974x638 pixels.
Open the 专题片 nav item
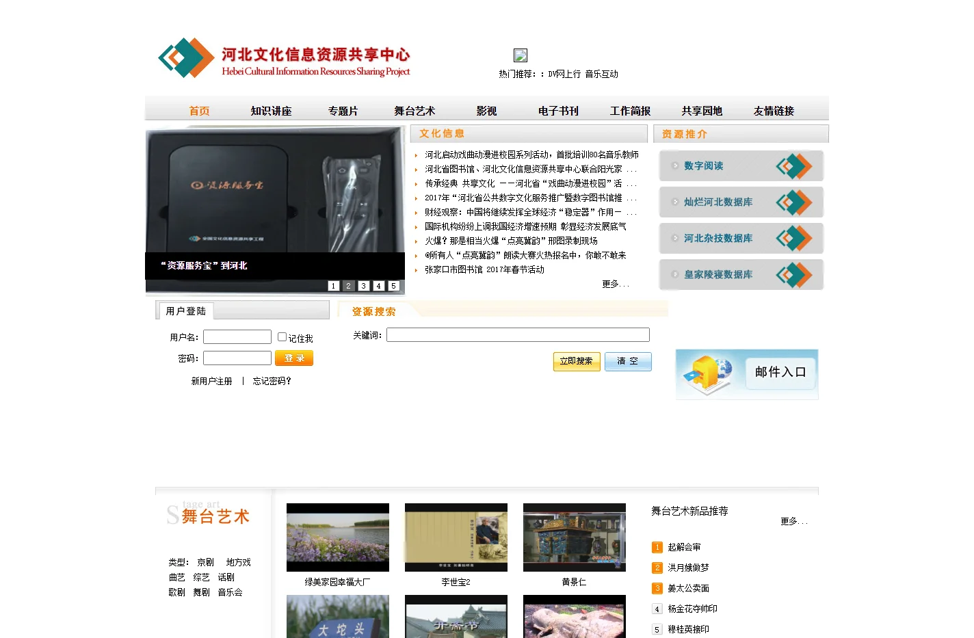343,111
